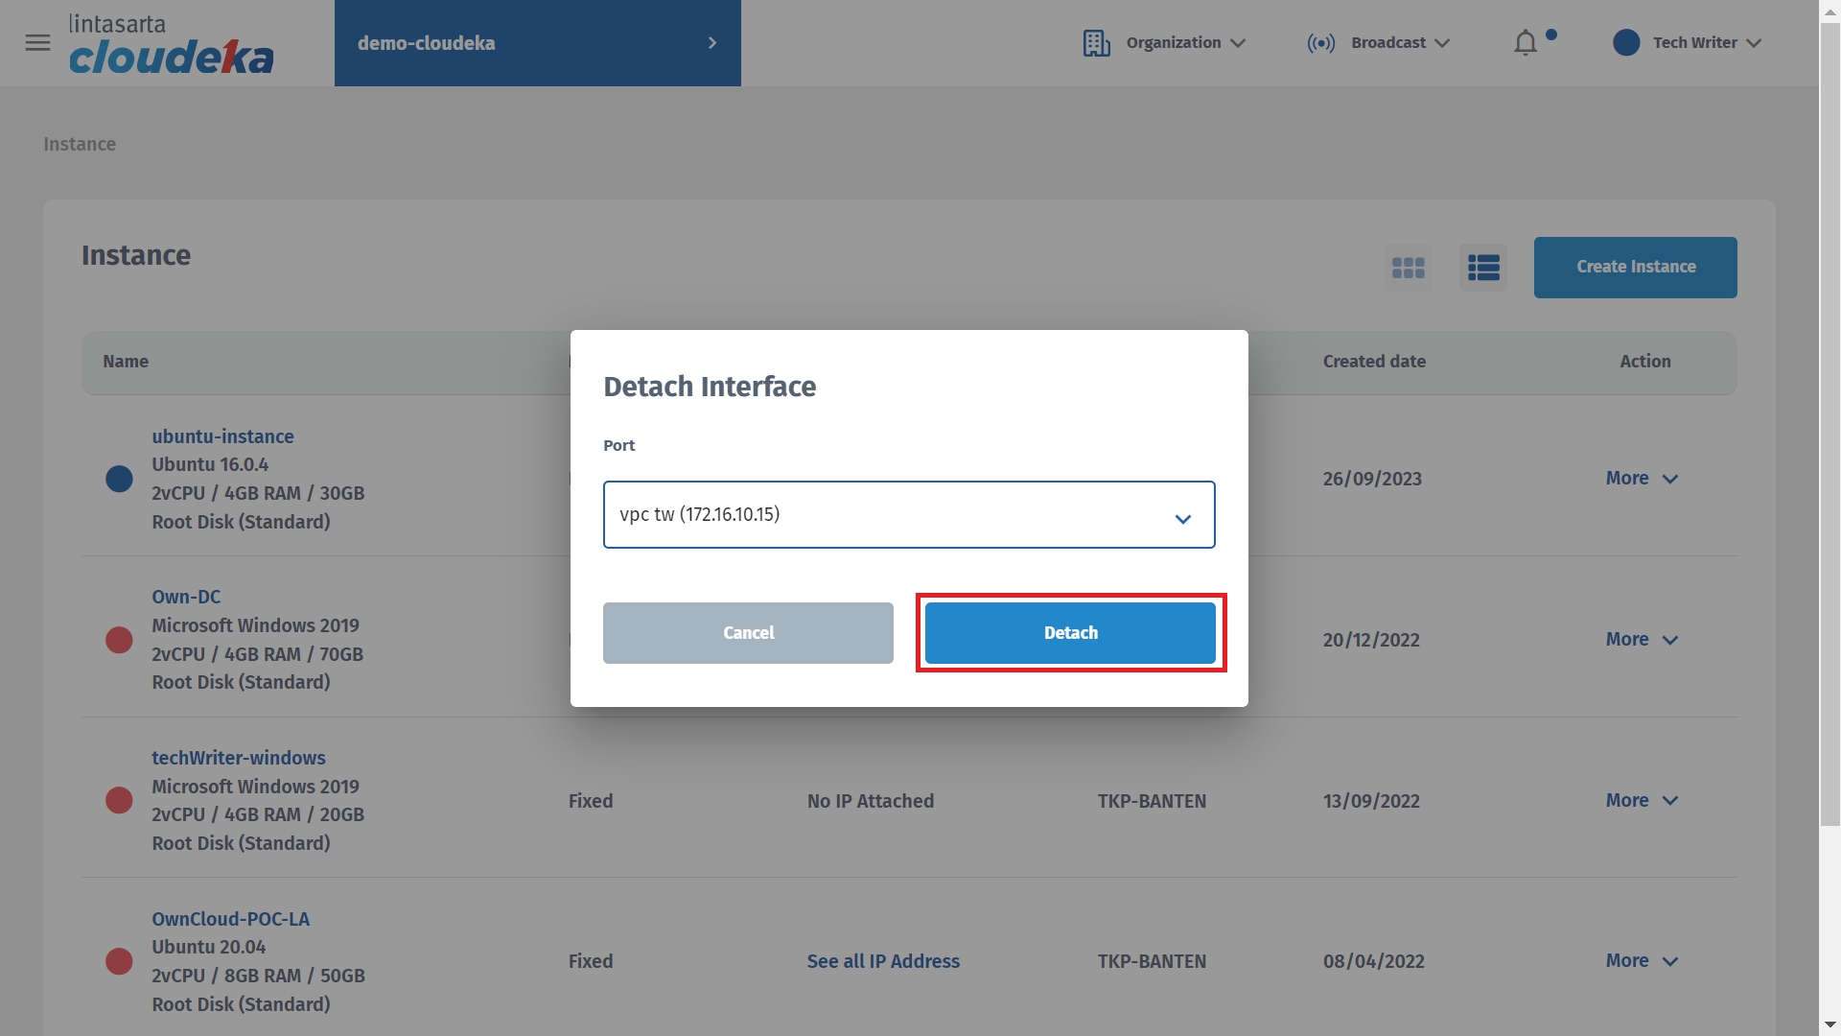Expand More actions for ubuntu-instance

[1641, 479]
